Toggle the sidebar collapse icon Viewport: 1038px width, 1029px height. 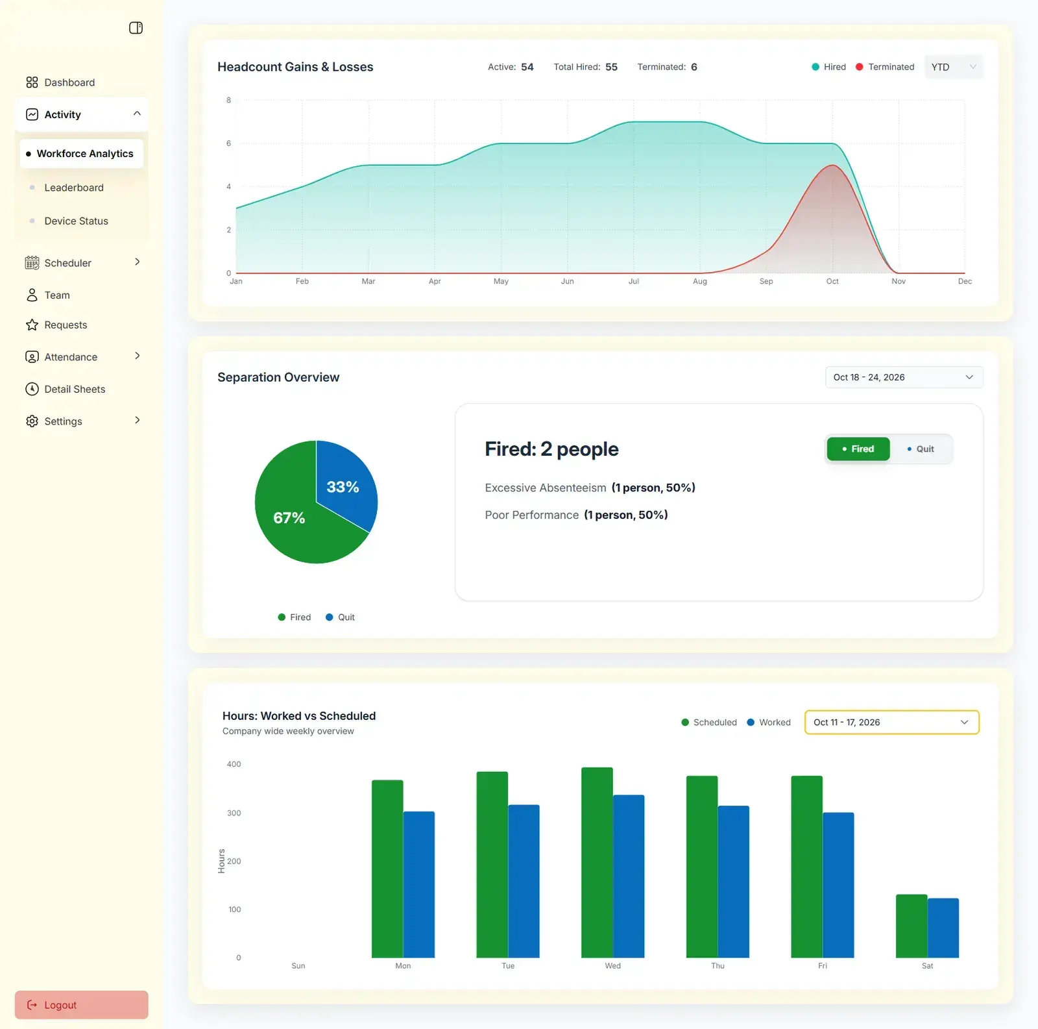coord(136,28)
